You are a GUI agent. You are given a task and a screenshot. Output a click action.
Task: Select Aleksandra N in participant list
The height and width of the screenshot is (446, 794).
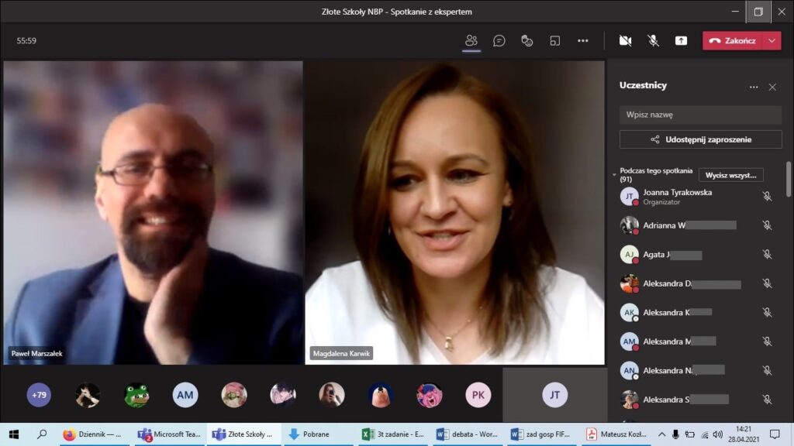(698, 371)
